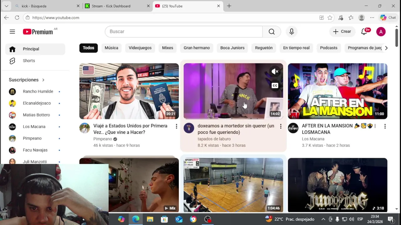401x225 pixels.
Task: Open Rancho Humilde subscription
Action: pos(35,92)
